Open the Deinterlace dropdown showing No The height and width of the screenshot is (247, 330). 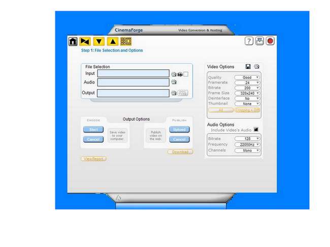[x=247, y=98]
